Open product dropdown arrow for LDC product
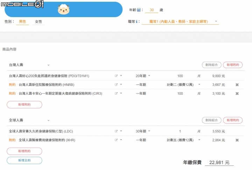Viewport: 252px width, 170px height. [121, 131]
